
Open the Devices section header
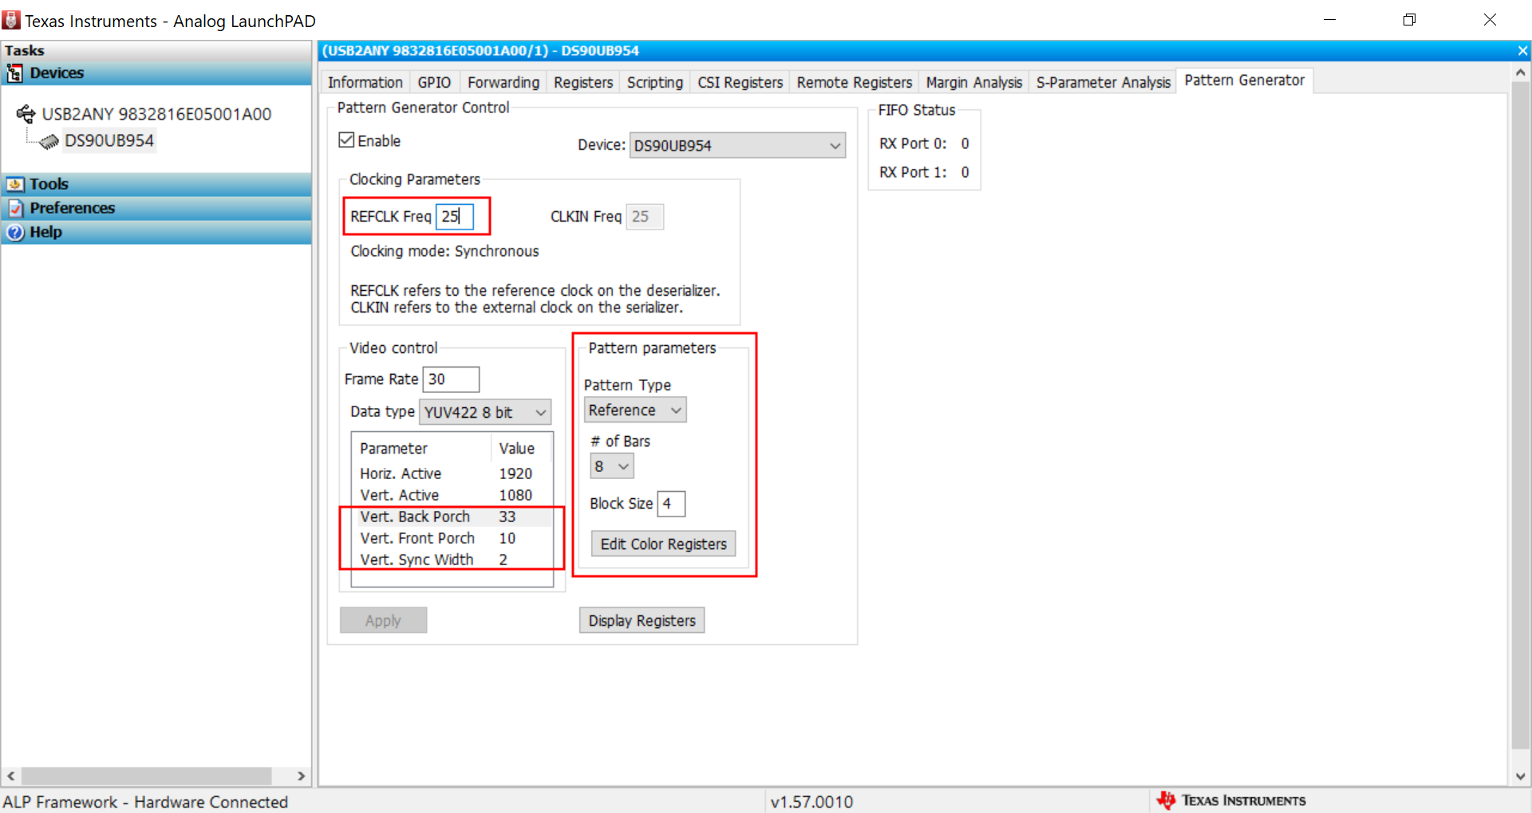click(156, 73)
